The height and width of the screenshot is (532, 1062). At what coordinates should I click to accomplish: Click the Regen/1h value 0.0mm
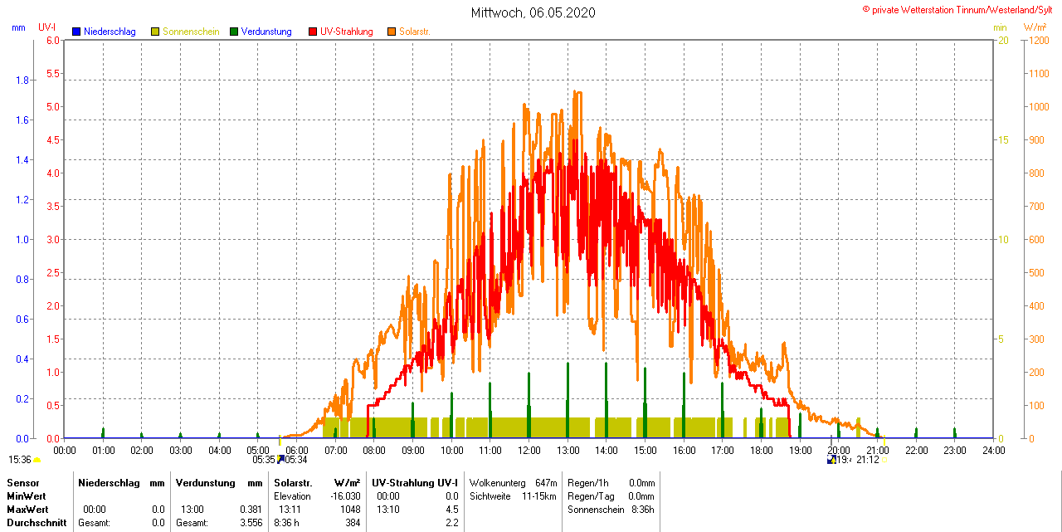click(x=641, y=482)
